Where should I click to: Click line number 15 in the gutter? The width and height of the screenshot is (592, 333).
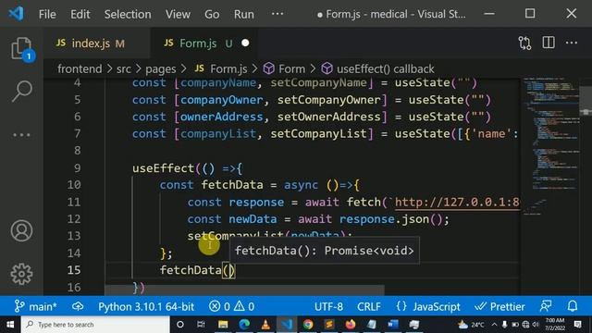click(74, 270)
